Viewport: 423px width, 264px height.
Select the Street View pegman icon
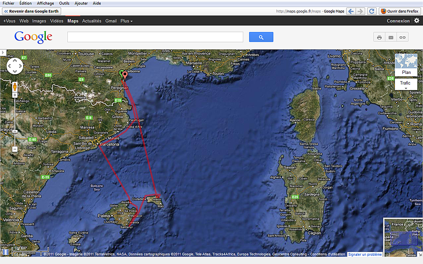[x=15, y=87]
